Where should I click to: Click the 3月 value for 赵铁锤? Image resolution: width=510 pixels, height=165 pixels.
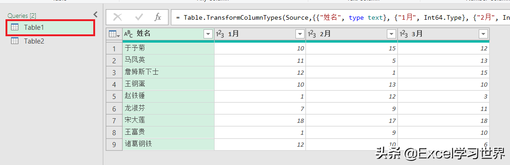click(443, 97)
